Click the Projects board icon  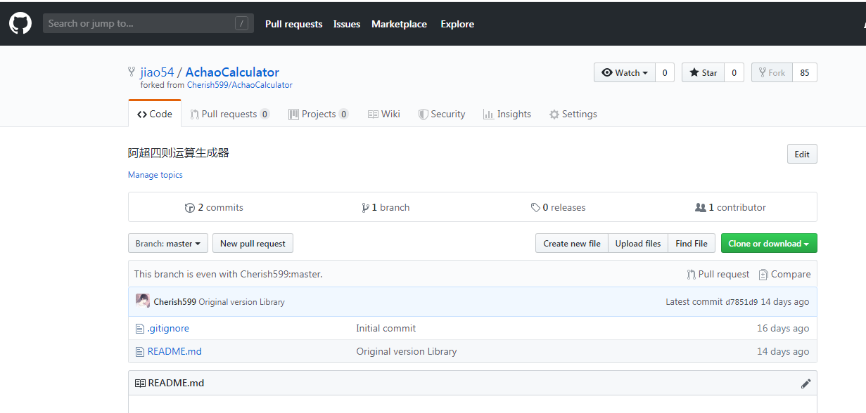click(x=293, y=114)
